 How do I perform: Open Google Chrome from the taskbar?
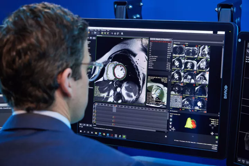click(x=104, y=134)
